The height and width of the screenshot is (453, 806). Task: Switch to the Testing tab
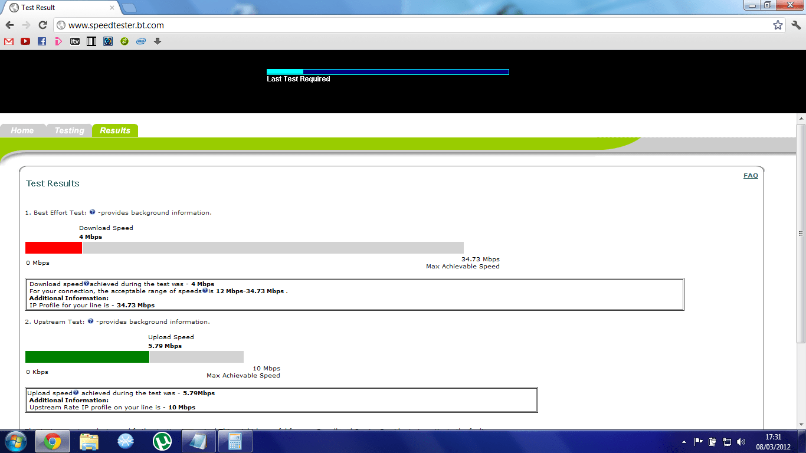[x=68, y=130]
